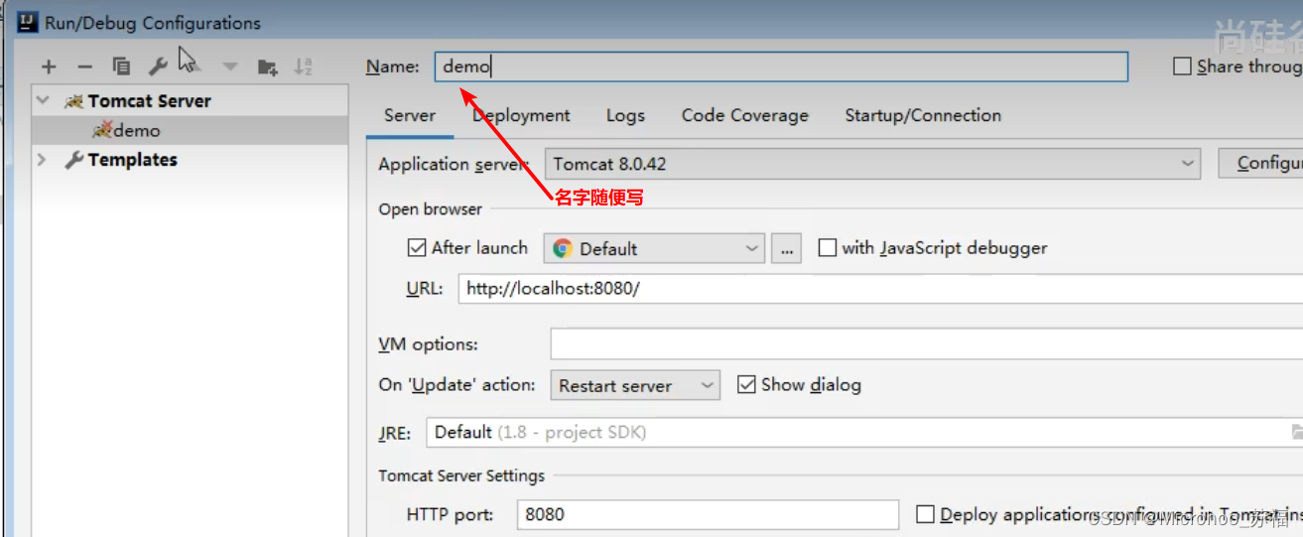
Task: Open the Logs tab
Action: 625,115
